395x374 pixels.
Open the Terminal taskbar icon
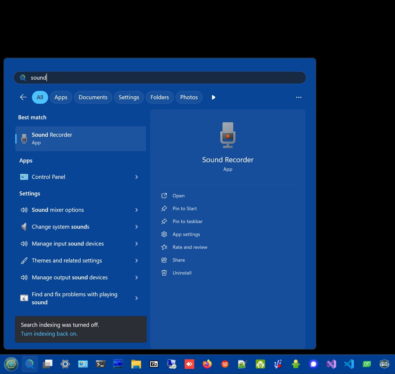point(101,364)
